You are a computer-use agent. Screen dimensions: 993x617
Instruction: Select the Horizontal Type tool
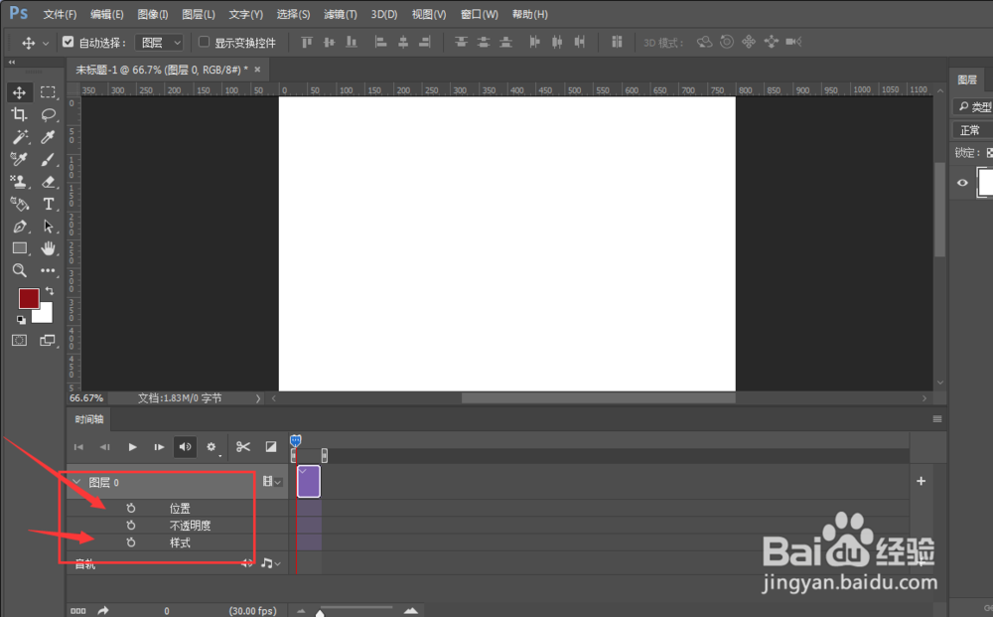point(48,204)
